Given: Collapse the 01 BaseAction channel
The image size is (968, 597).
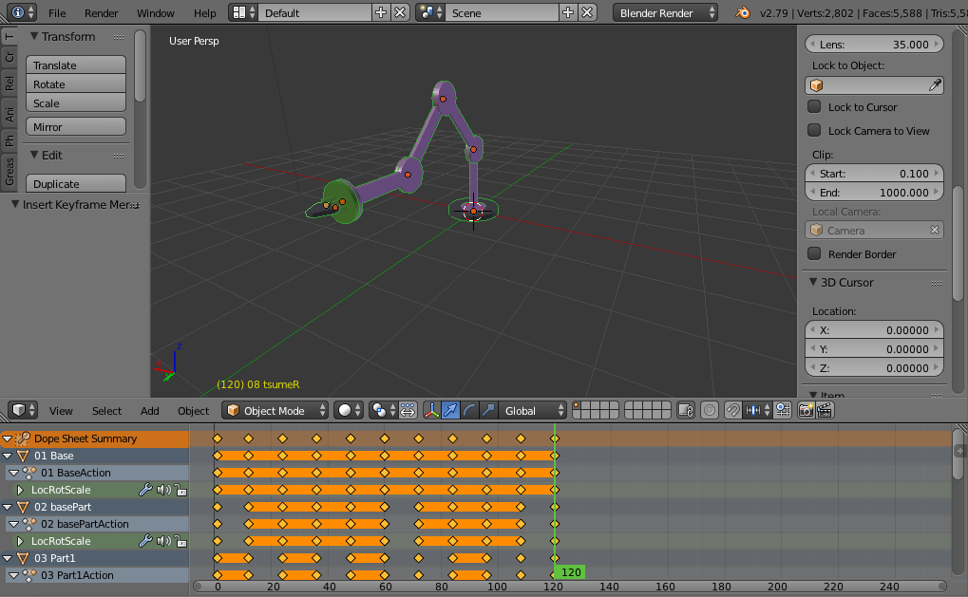Looking at the screenshot, I should [13, 473].
